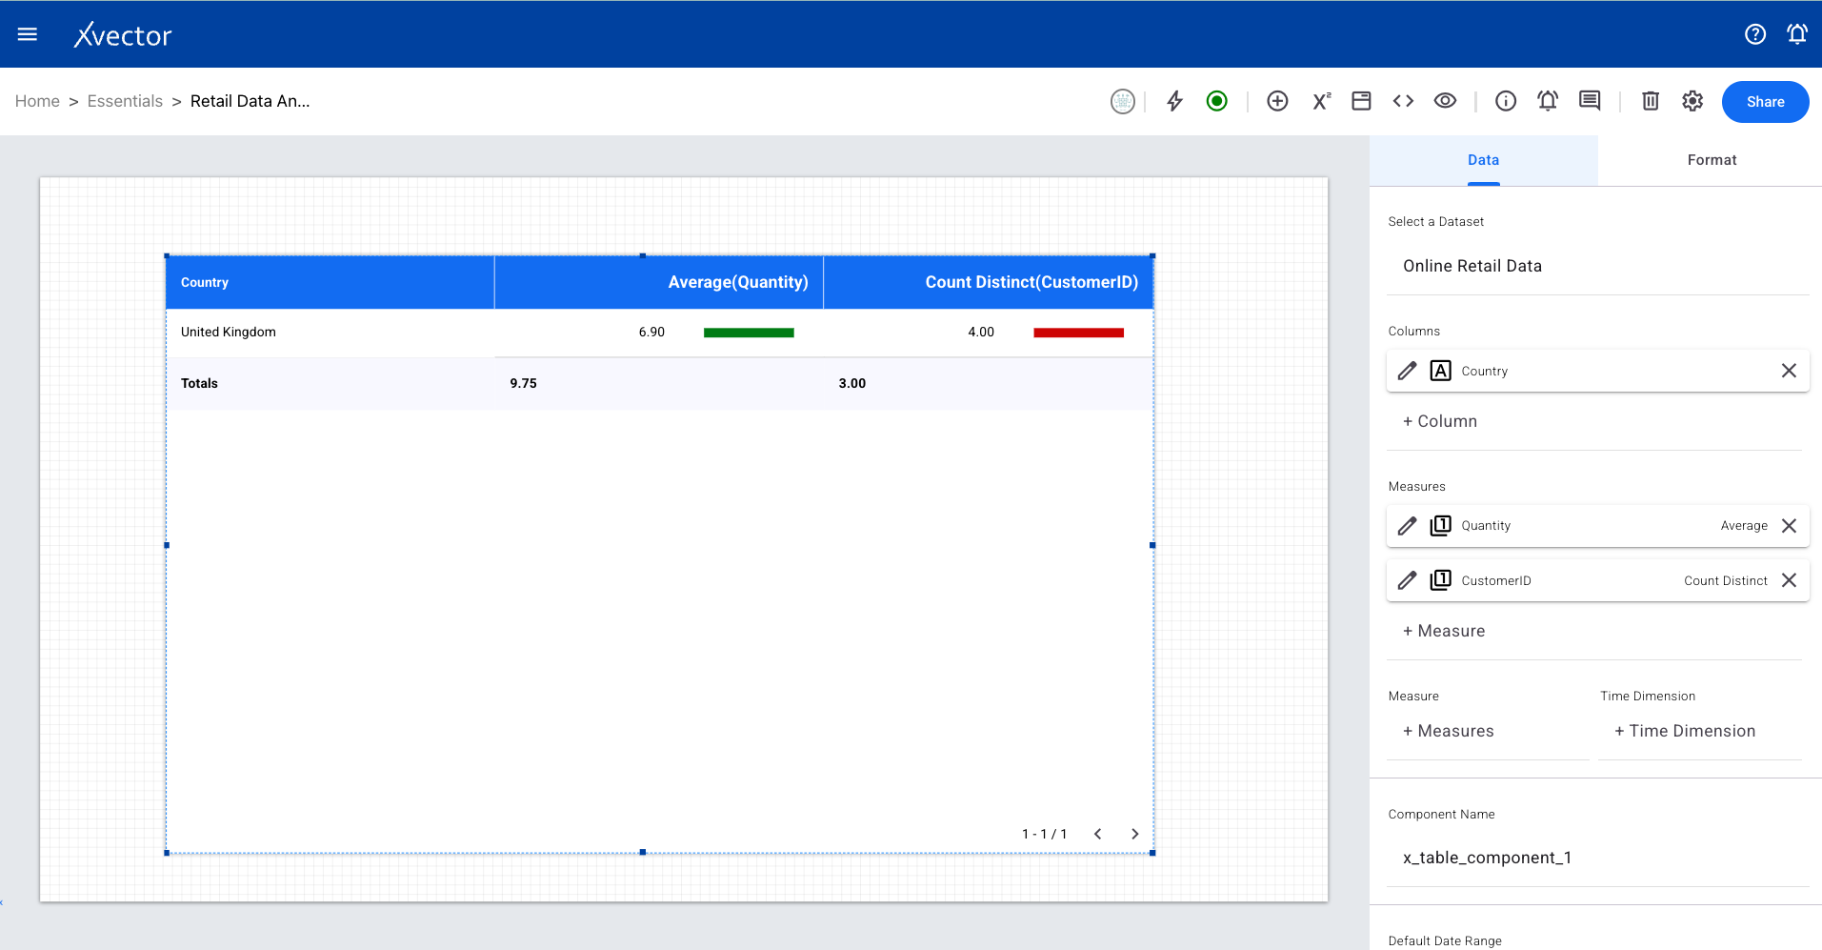Open the alert bell icon in toolbar
This screenshot has width=1822, height=950.
(1548, 101)
